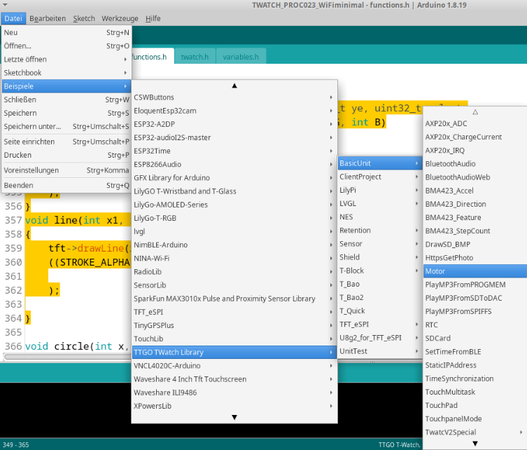
Task: Expand TFT_eSPI library examples
Action: pos(234,312)
